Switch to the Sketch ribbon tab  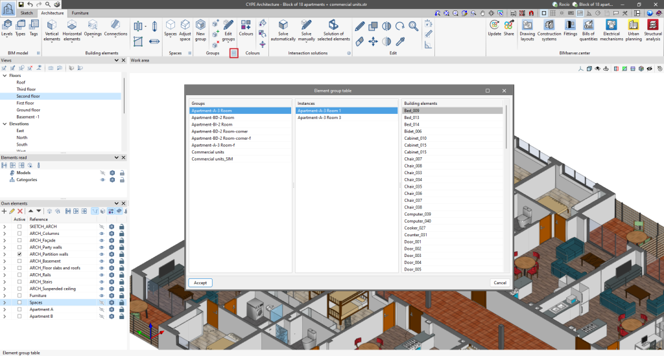(x=27, y=13)
